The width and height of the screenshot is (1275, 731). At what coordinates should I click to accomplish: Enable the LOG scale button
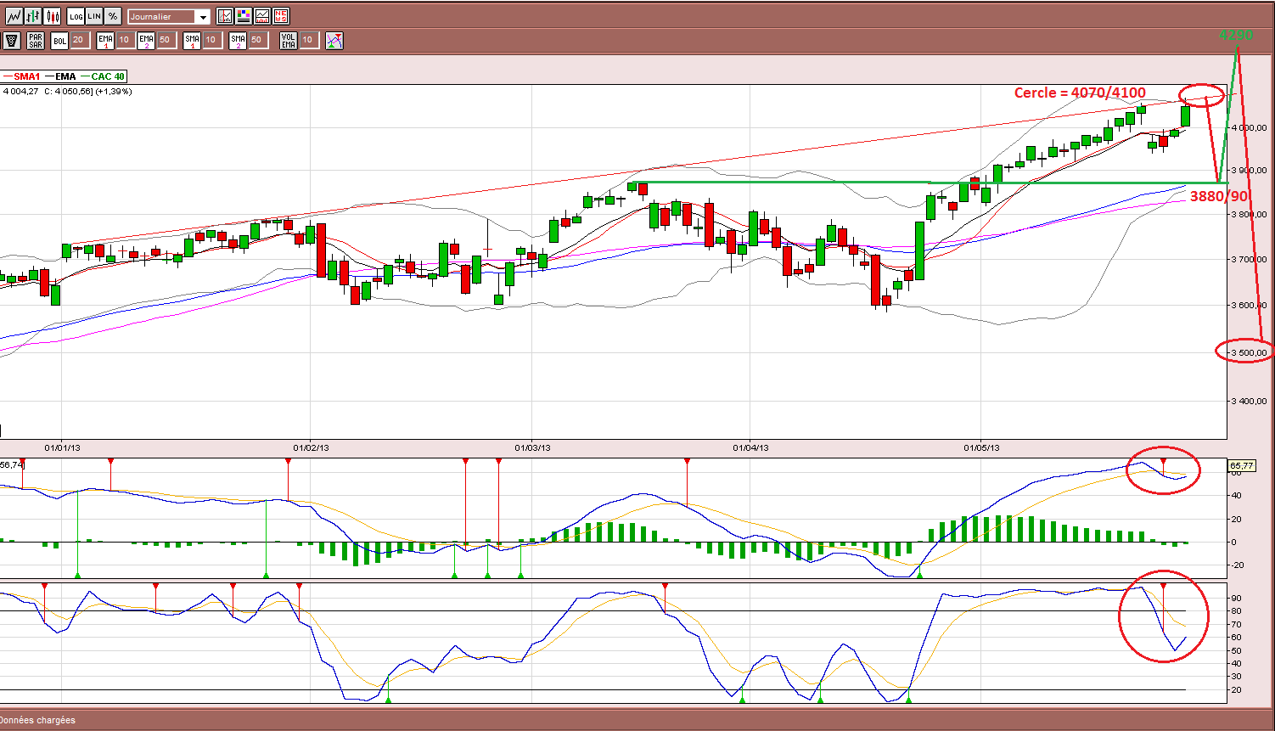click(76, 16)
